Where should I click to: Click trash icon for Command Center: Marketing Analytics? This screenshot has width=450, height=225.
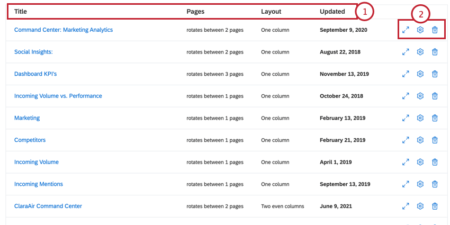point(435,30)
